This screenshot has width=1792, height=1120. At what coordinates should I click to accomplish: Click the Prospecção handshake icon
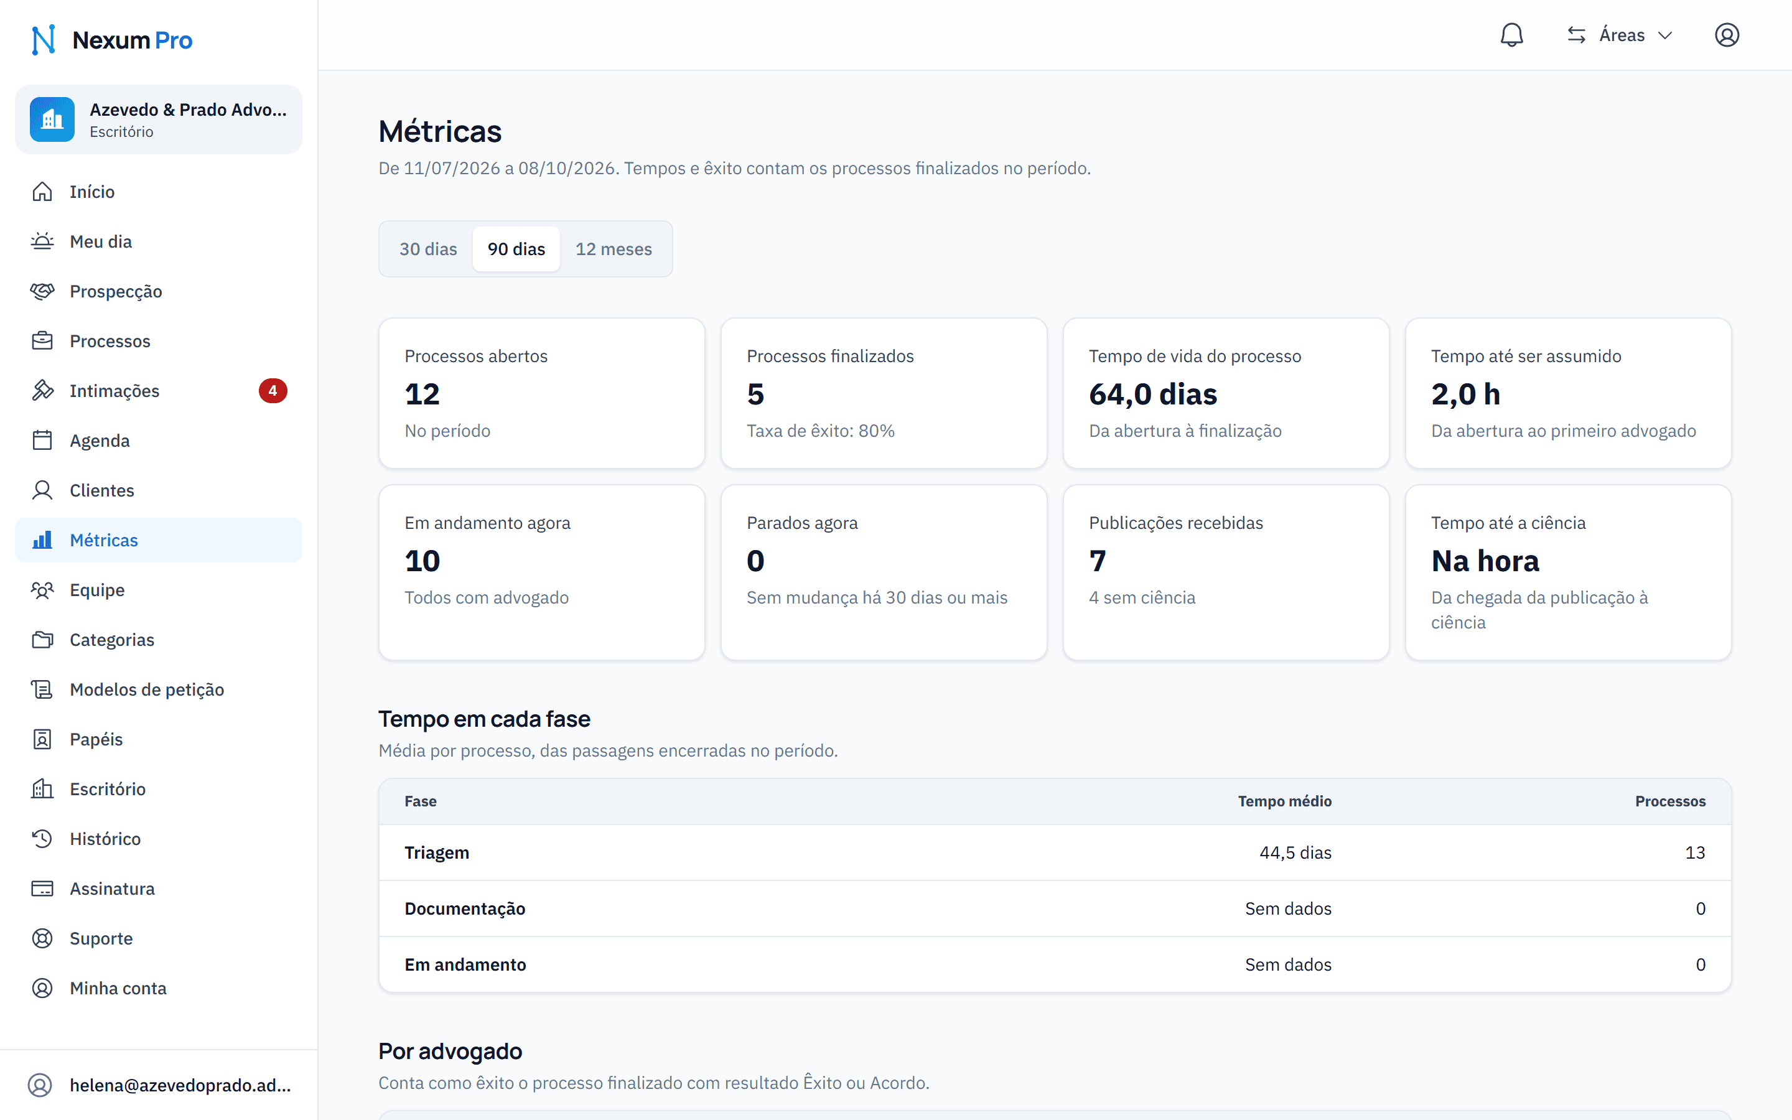coord(42,291)
